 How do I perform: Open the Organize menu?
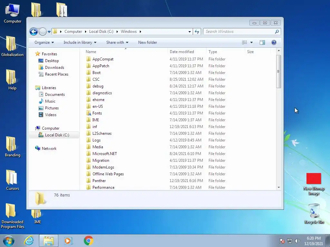click(44, 42)
